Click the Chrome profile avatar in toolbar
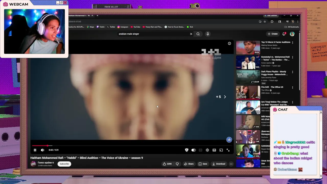327x184 pixels. (293, 22)
